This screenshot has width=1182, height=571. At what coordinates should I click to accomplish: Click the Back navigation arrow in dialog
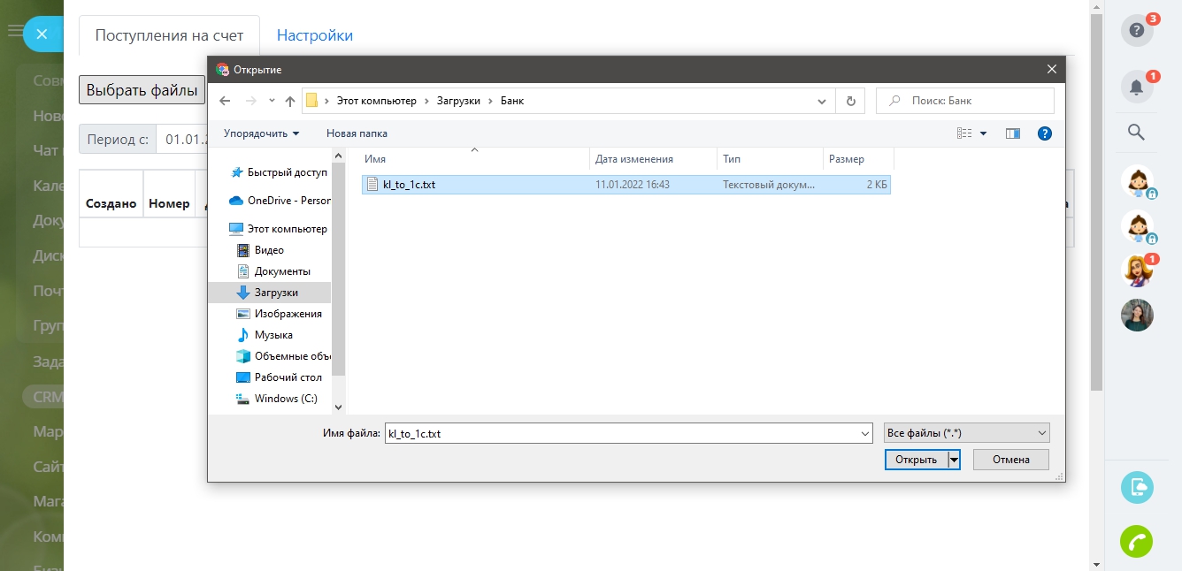coord(225,101)
